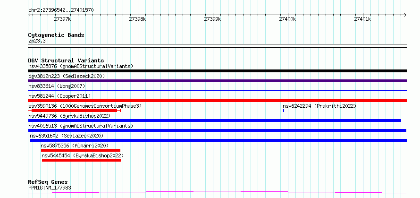Select the blue nsv6351602 variant bar
This screenshot has height=198, width=420.
pyautogui.click(x=218, y=140)
